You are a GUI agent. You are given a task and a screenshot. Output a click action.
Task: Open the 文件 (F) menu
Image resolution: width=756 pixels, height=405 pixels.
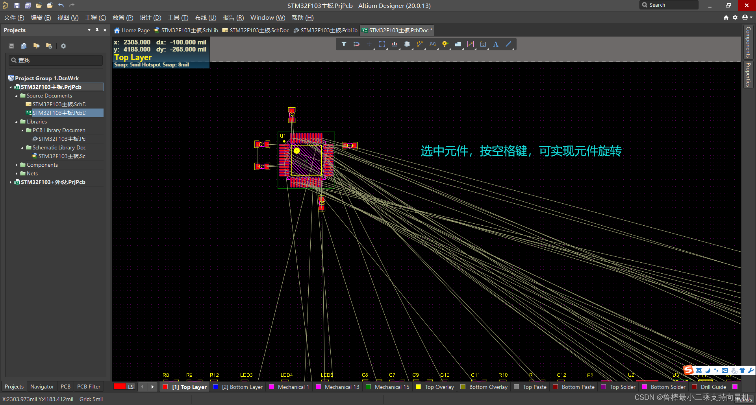tap(14, 18)
